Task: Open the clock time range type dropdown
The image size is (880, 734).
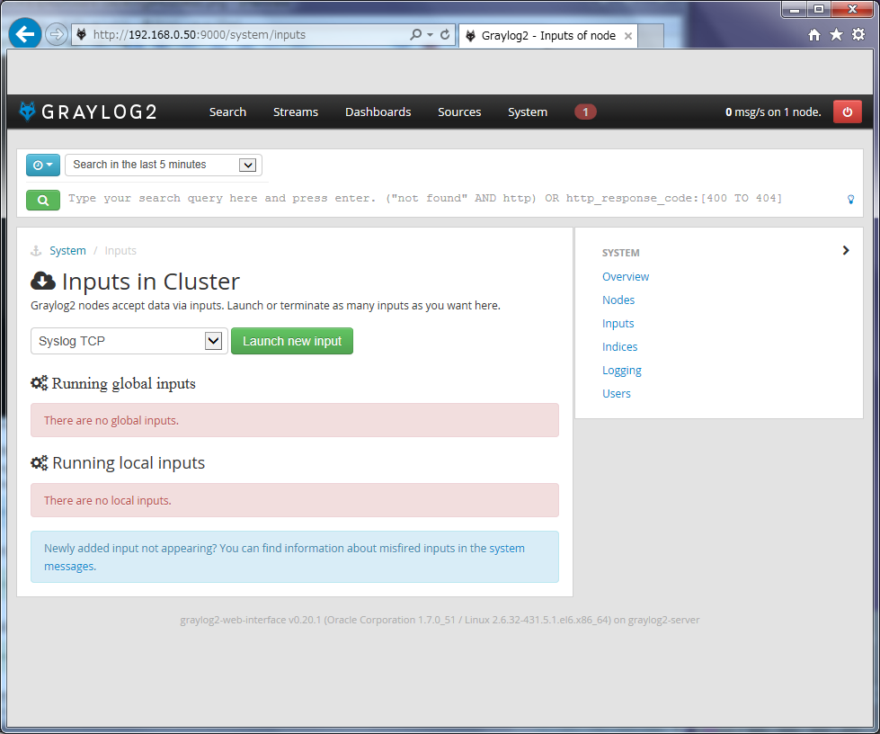Action: coord(43,166)
